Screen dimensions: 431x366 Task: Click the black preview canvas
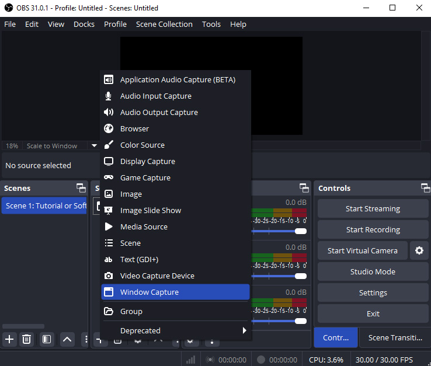click(x=211, y=54)
